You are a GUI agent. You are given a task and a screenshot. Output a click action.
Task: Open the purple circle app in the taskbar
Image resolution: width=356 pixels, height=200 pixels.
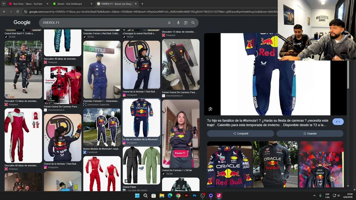click(211, 196)
